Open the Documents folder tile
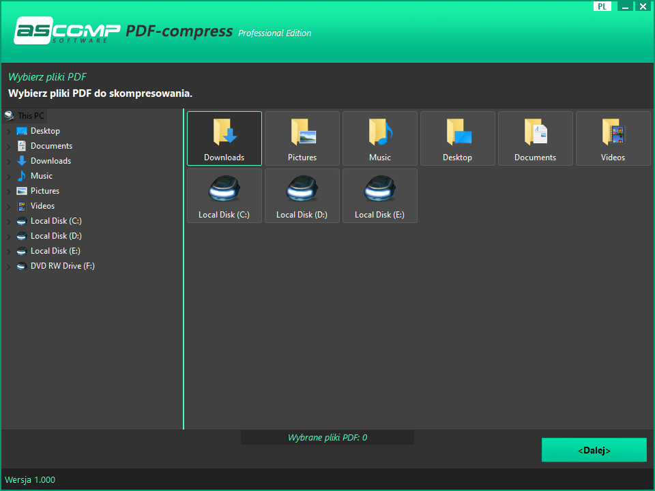 (x=535, y=138)
